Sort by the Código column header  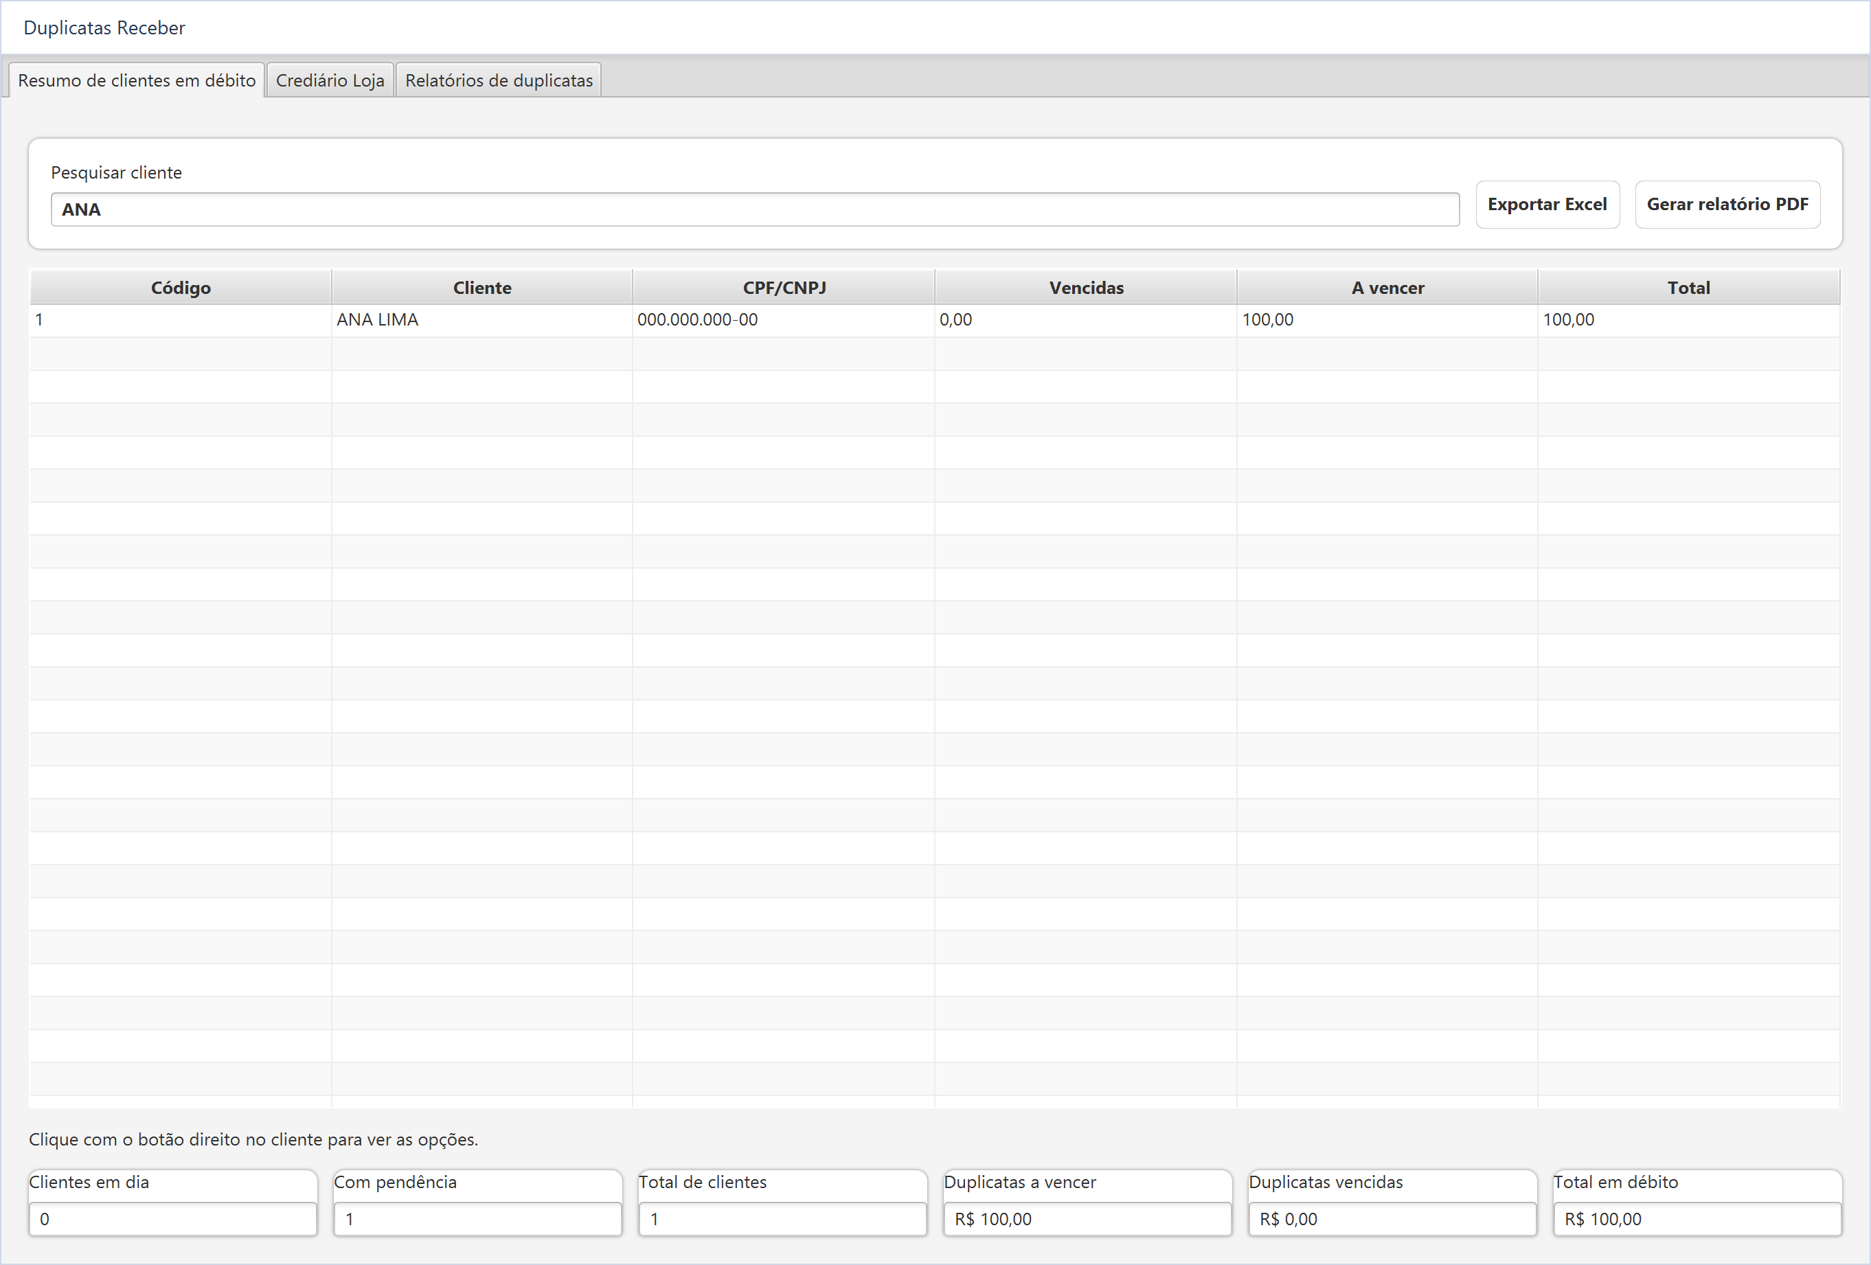click(181, 287)
